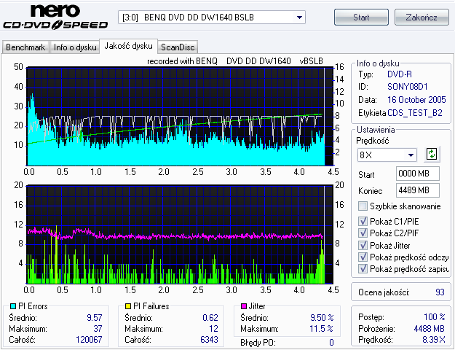The image size is (455, 350).
Task: Switch to the Benchmark tab
Action: coord(25,47)
